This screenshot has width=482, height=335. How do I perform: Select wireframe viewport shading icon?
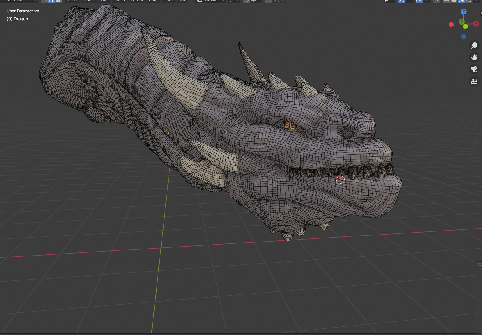pyautogui.click(x=446, y=1)
